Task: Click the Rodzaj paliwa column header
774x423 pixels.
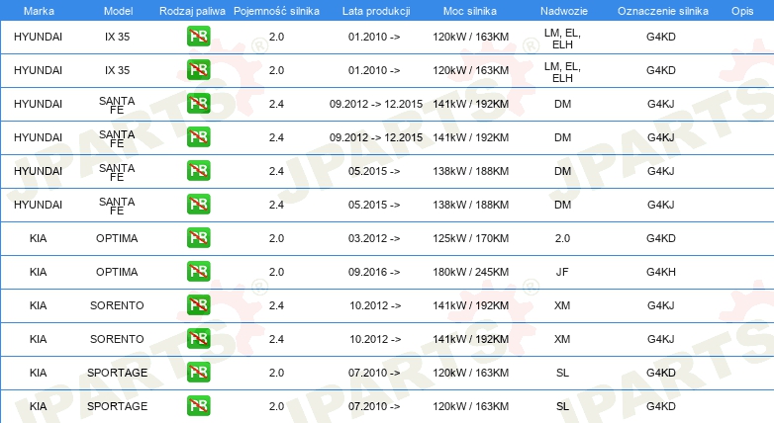Action: [192, 11]
